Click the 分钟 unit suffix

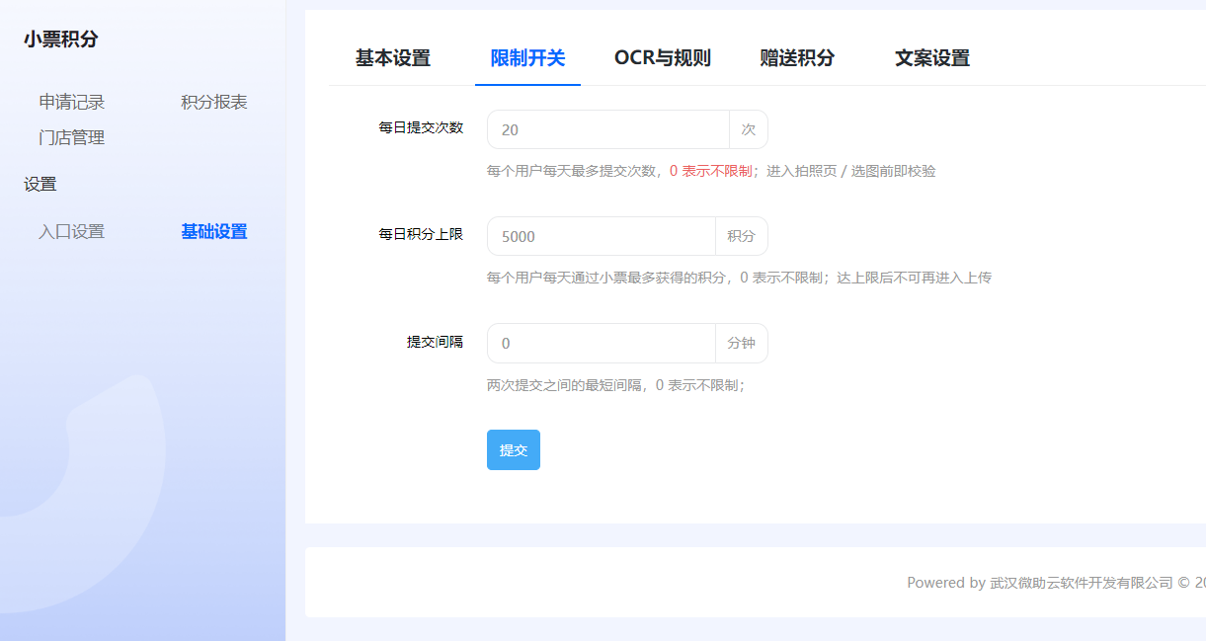742,343
